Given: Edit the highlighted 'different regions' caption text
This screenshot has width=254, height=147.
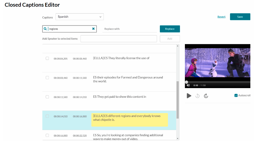Looking at the screenshot, I should 129,118.
